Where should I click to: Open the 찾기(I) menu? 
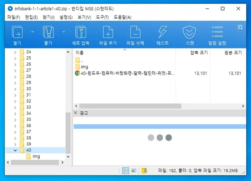(48, 17)
